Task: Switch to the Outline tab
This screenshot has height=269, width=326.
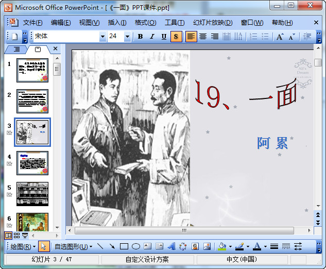Action: tap(16, 49)
